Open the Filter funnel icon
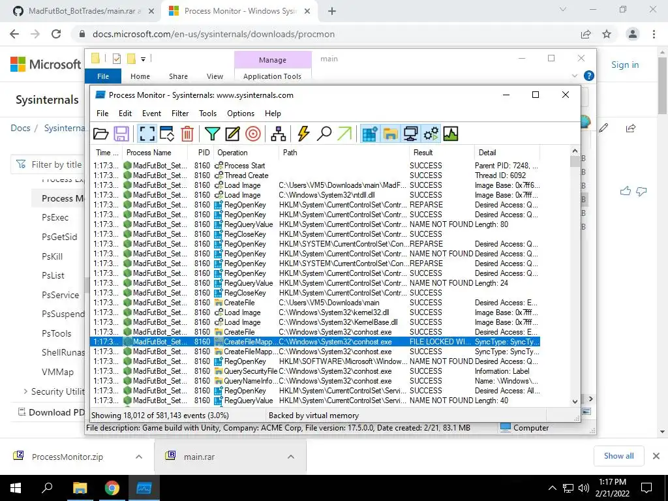This screenshot has width=668, height=501. click(212, 134)
